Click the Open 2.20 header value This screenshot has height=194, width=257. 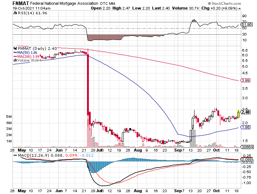tap(101, 8)
